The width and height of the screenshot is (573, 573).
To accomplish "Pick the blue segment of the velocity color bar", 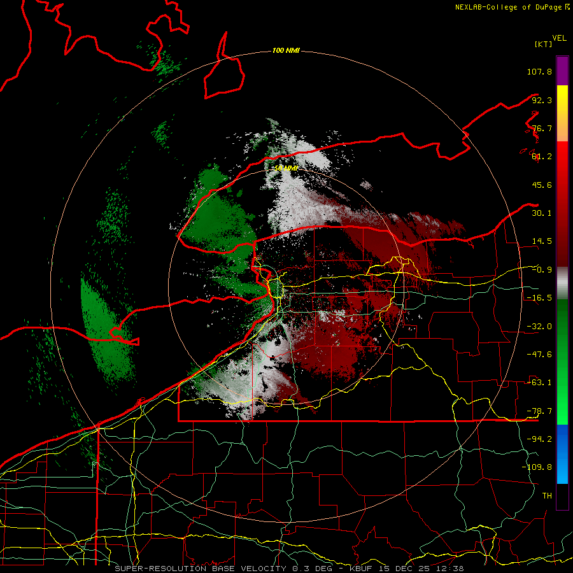I will [x=562, y=454].
